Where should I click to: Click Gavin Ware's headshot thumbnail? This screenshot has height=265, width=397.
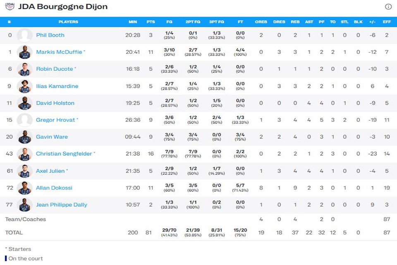pos(24,137)
